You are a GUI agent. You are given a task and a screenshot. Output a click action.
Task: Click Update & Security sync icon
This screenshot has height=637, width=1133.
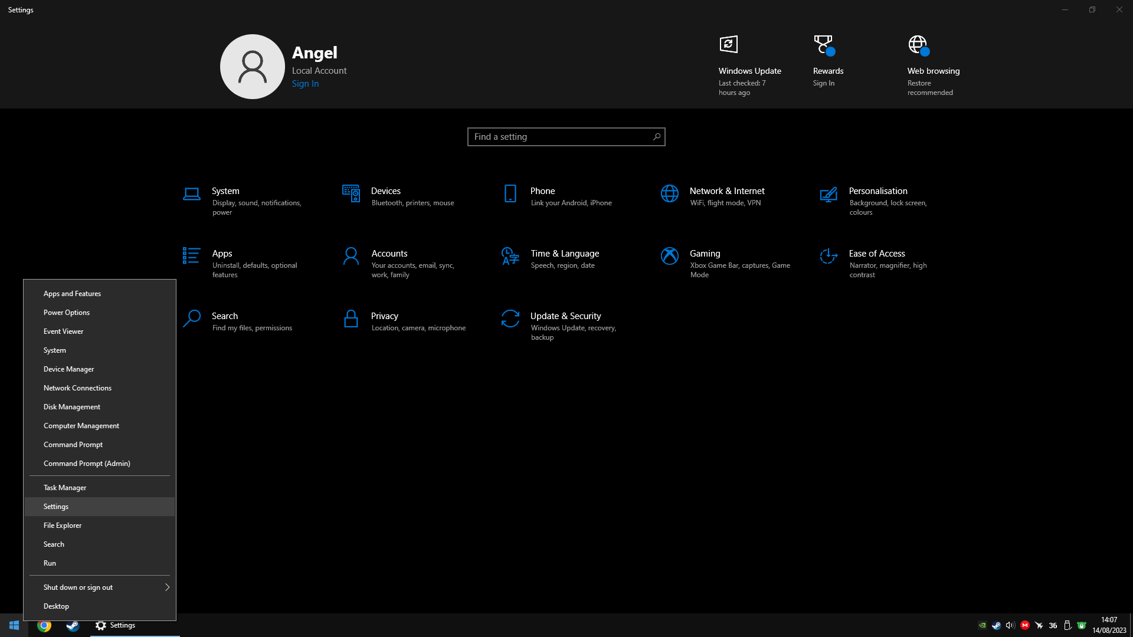[510, 318]
